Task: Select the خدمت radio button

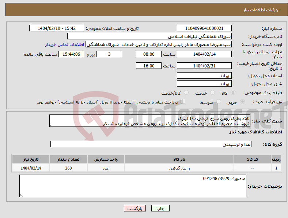Action: click(x=212, y=93)
